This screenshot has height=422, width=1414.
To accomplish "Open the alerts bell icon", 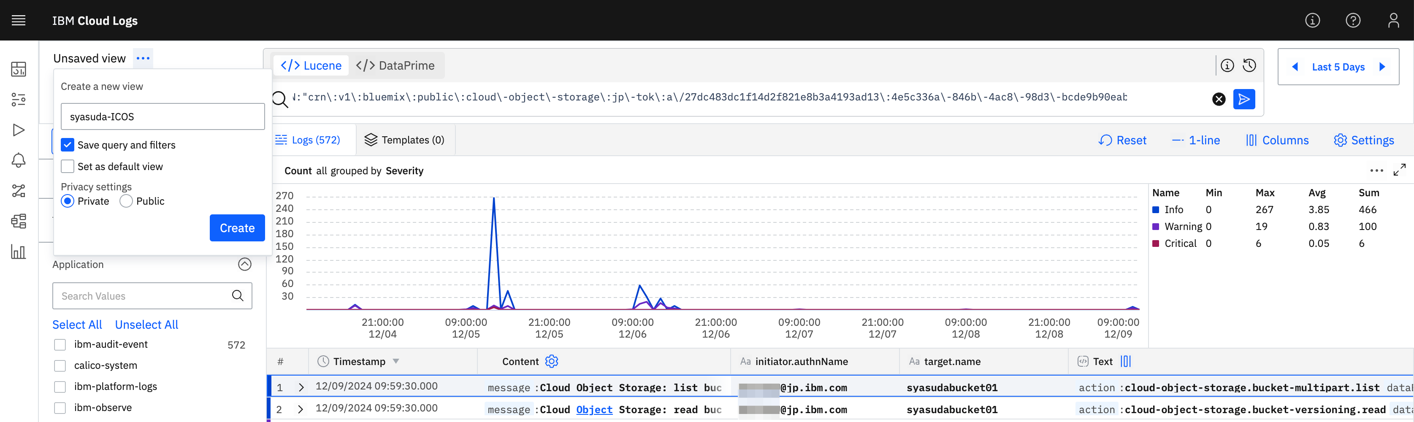I will pyautogui.click(x=19, y=160).
